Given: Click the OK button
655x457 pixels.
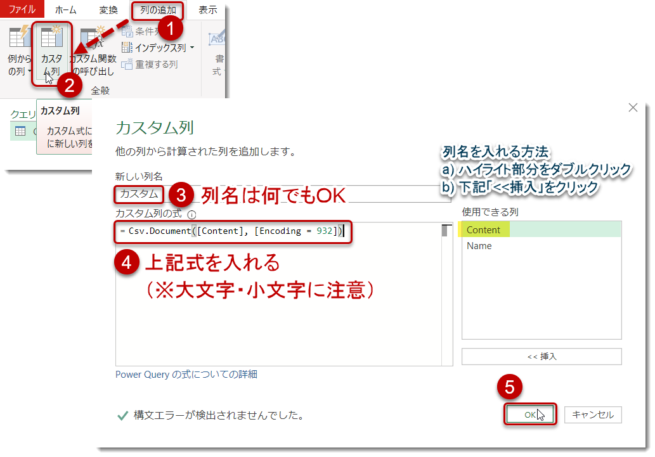Looking at the screenshot, I should coord(529,415).
